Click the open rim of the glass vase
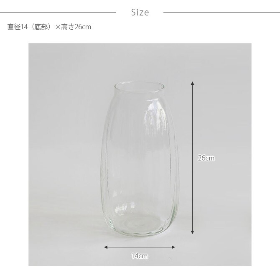Image resolution: width=280 pixels, height=280 pixels. 139,87
